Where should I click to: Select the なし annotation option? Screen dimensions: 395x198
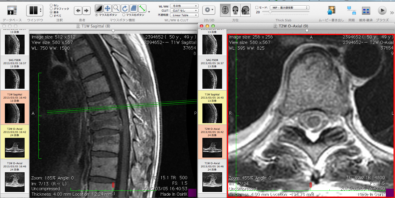(51, 5)
